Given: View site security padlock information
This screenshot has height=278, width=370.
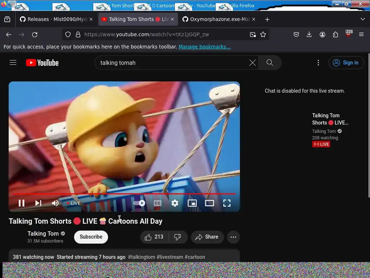Looking at the screenshot, I should point(78,34).
